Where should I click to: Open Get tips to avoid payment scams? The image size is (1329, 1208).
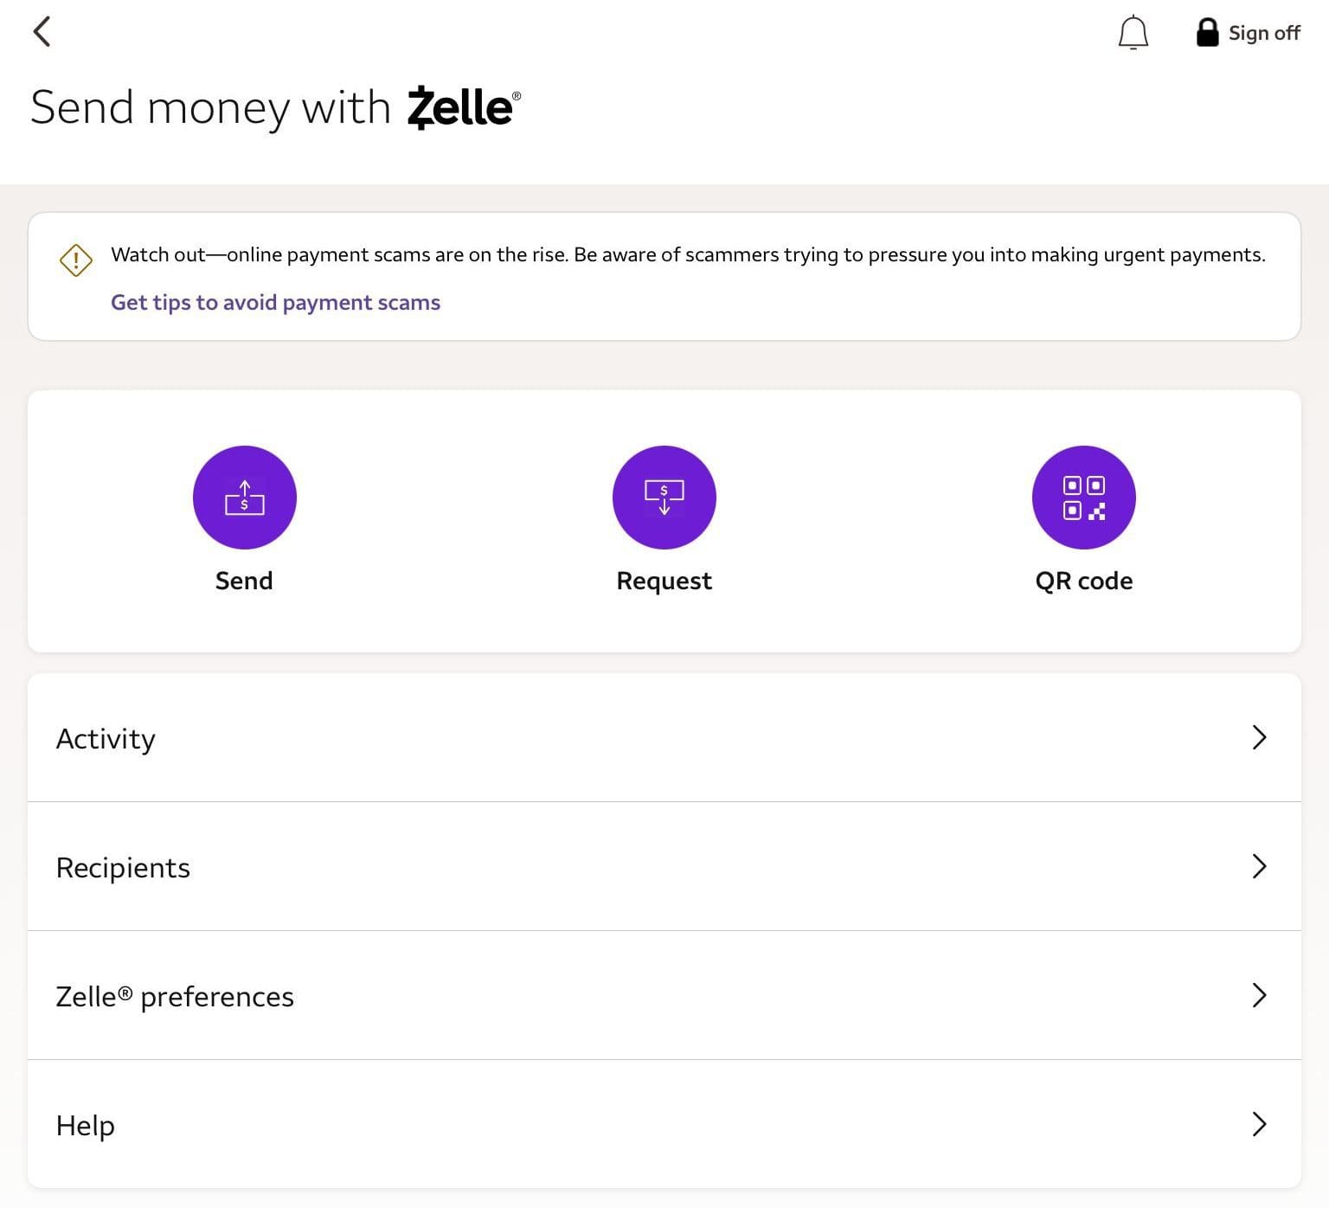coord(275,302)
